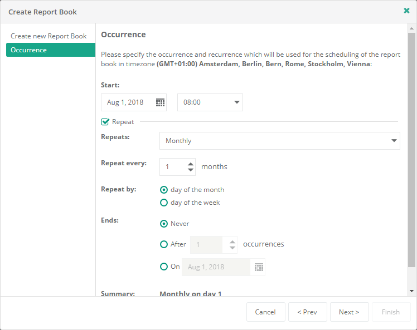Uncheck the Repeat checkbox
This screenshot has width=417, height=330.
tap(105, 122)
